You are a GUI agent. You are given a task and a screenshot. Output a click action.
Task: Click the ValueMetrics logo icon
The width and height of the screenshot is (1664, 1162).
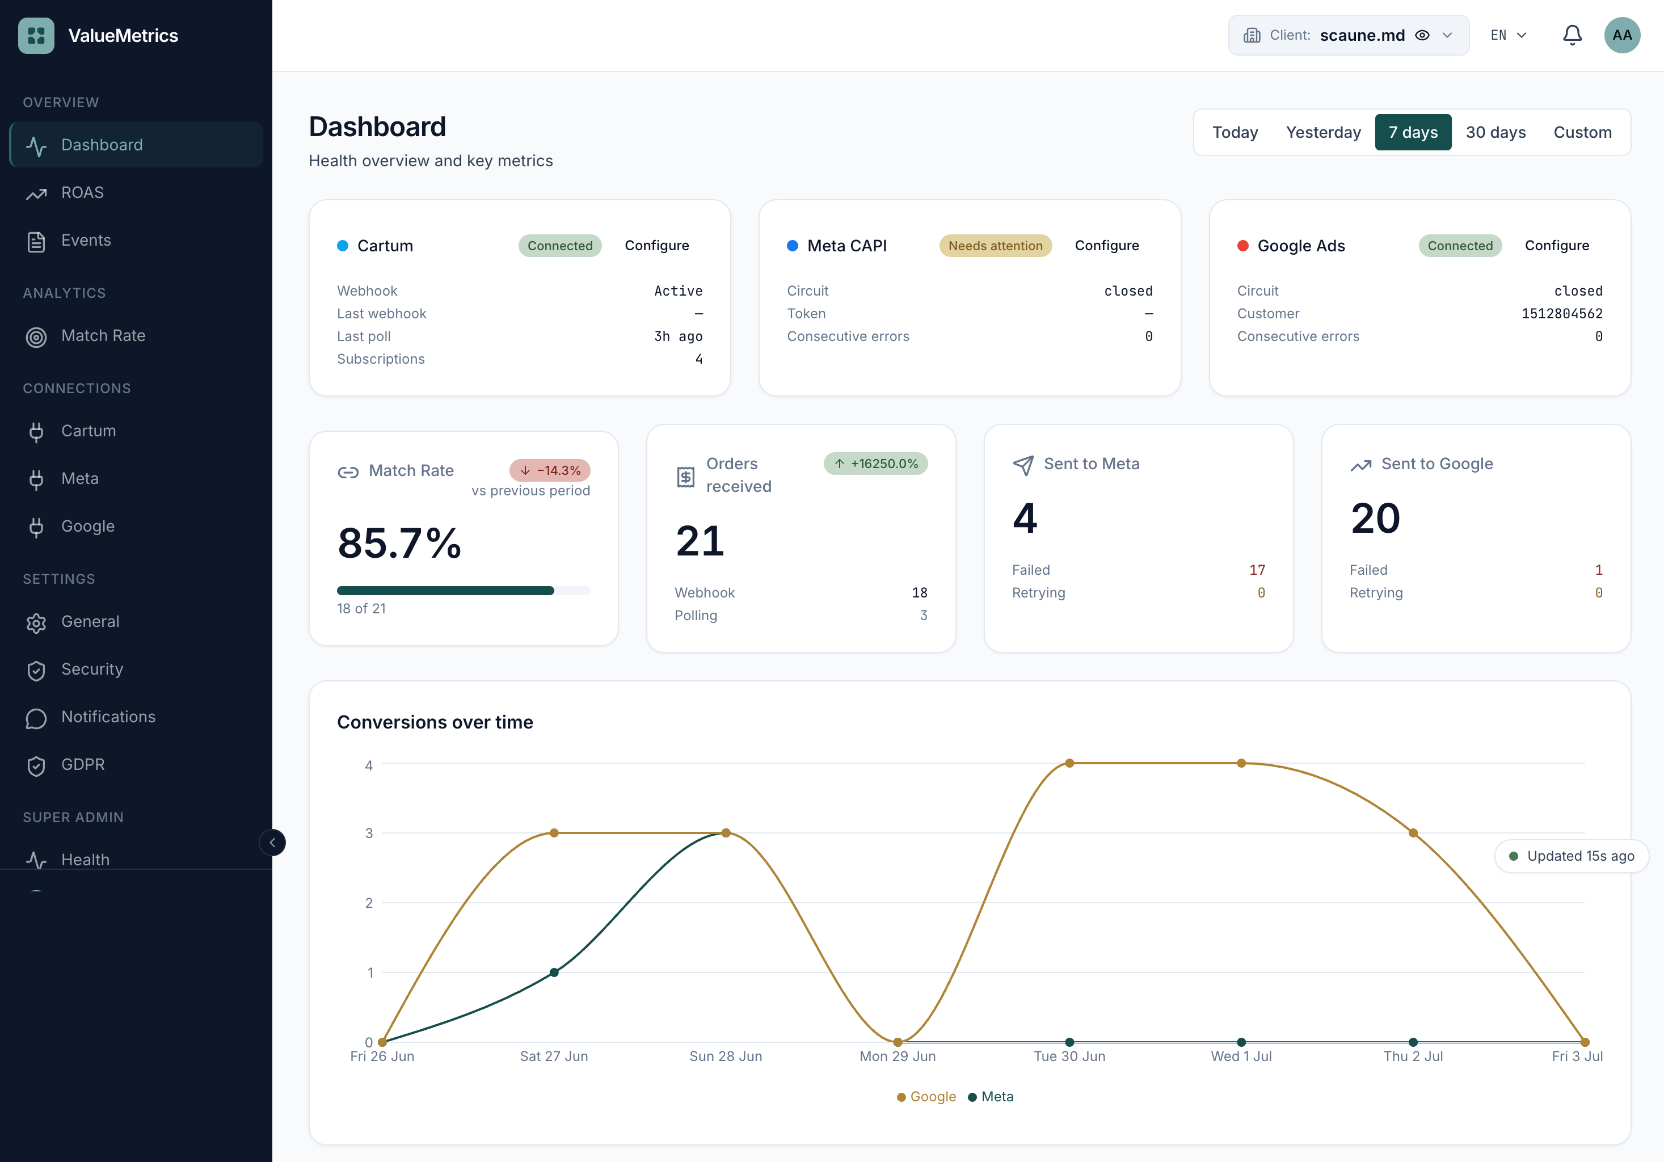tap(36, 36)
